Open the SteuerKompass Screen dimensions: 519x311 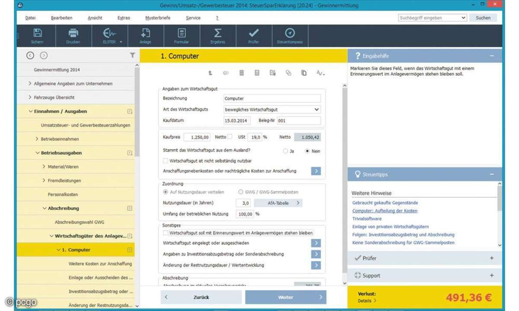(x=290, y=33)
